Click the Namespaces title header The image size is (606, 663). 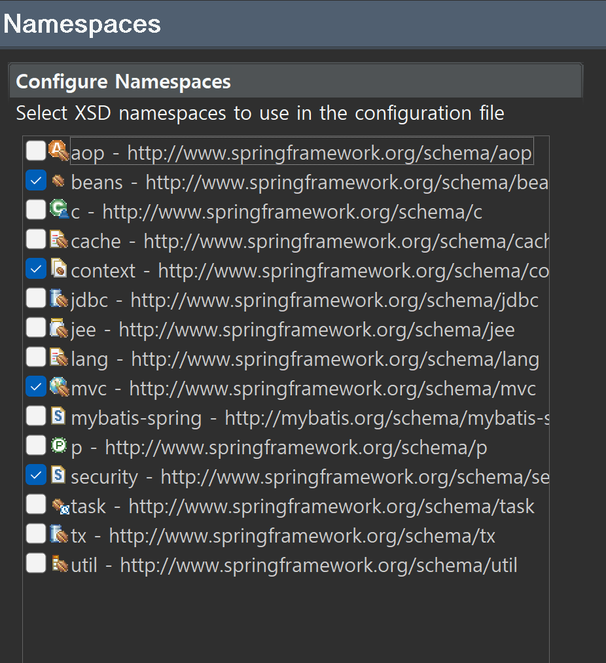(x=82, y=24)
